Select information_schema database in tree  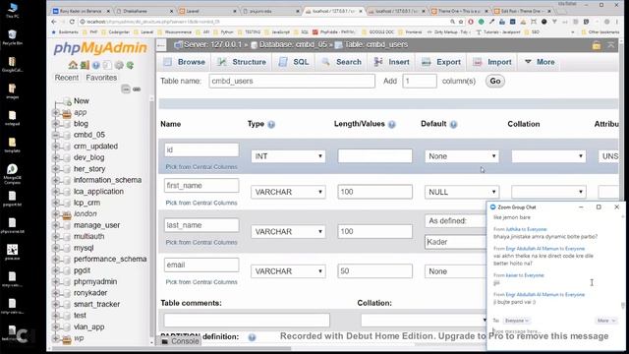[107, 180]
